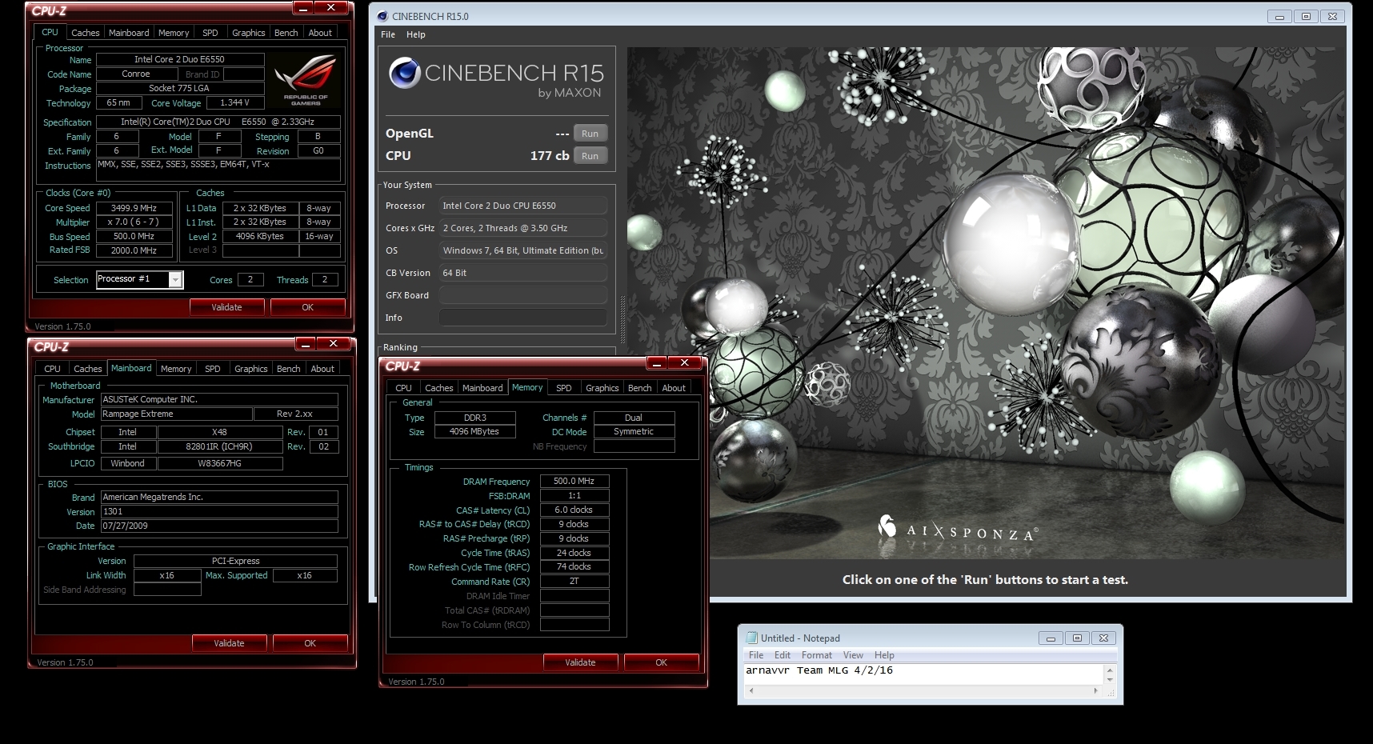The width and height of the screenshot is (1373, 744).
Task: Click Validate in Memory CPU-Z window
Action: (580, 662)
